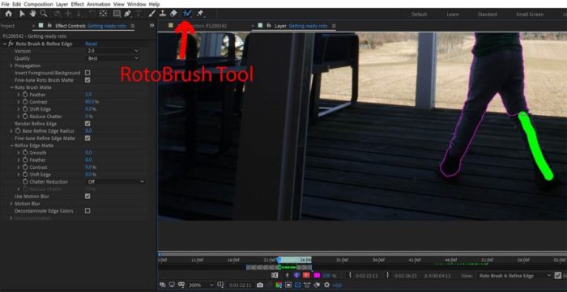Click the camera snapshot icon
Screen dimensions: 567x292
[x=260, y=286]
